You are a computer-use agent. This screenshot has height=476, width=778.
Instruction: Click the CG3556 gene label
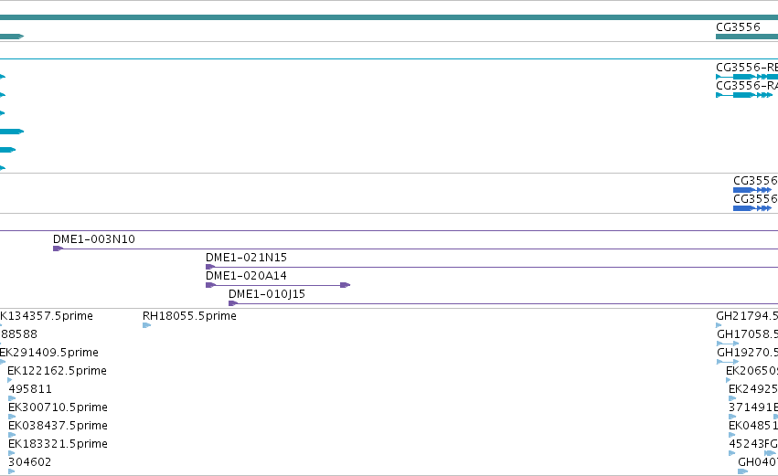pyautogui.click(x=738, y=27)
